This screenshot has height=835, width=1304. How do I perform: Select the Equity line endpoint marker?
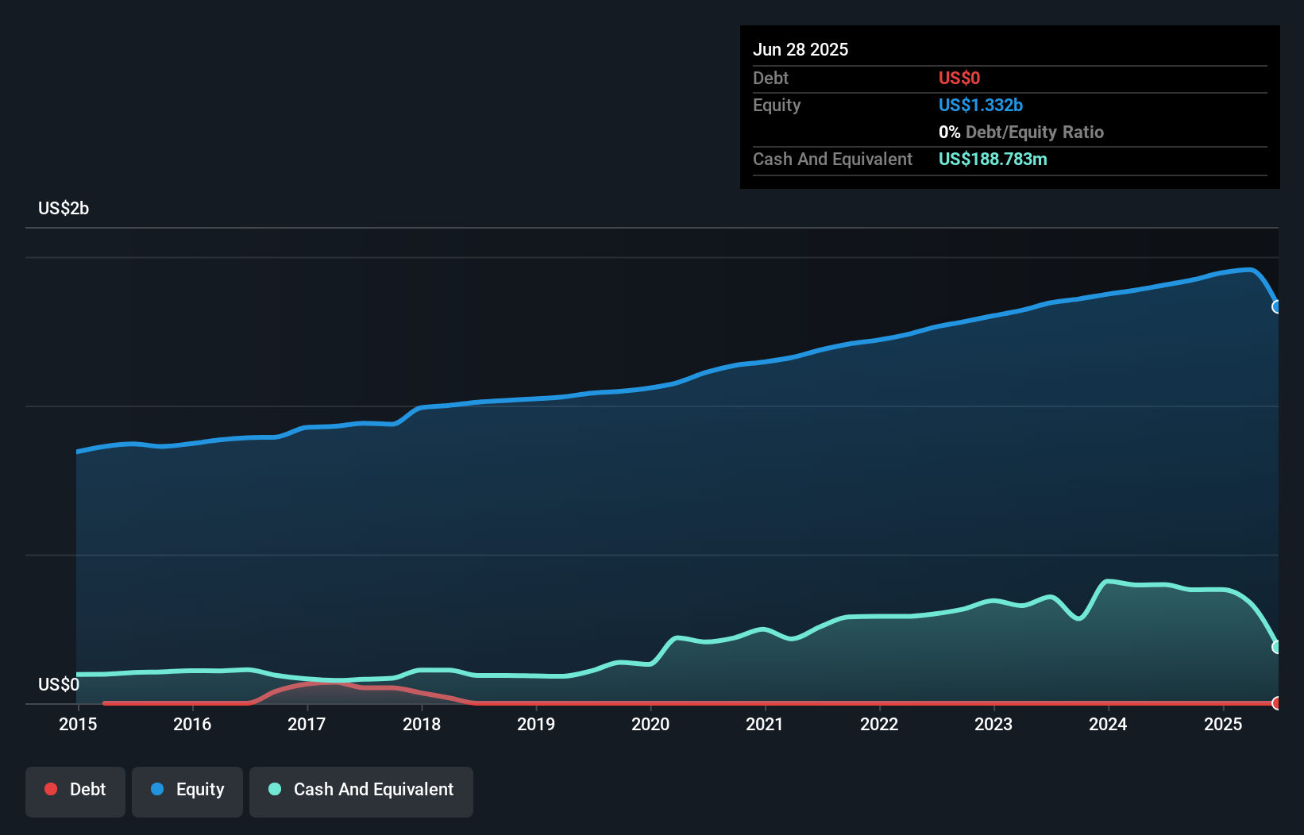click(1277, 307)
